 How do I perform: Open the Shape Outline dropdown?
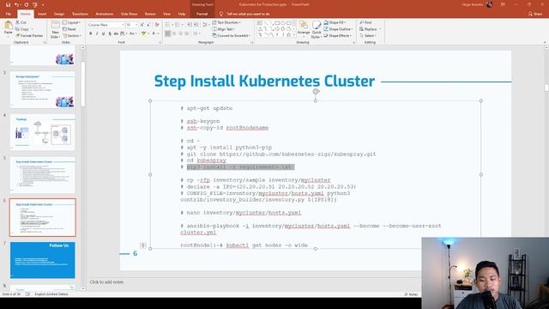click(x=338, y=29)
